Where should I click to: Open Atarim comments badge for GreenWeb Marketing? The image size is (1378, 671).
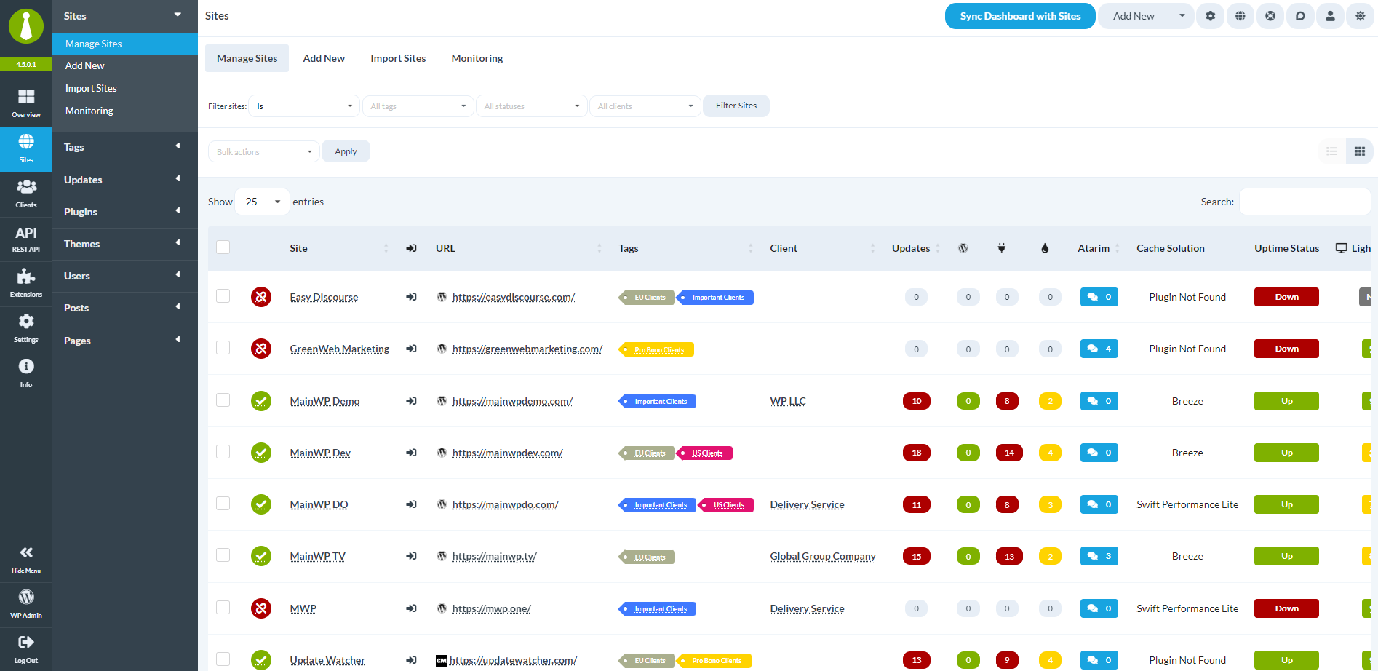point(1099,349)
